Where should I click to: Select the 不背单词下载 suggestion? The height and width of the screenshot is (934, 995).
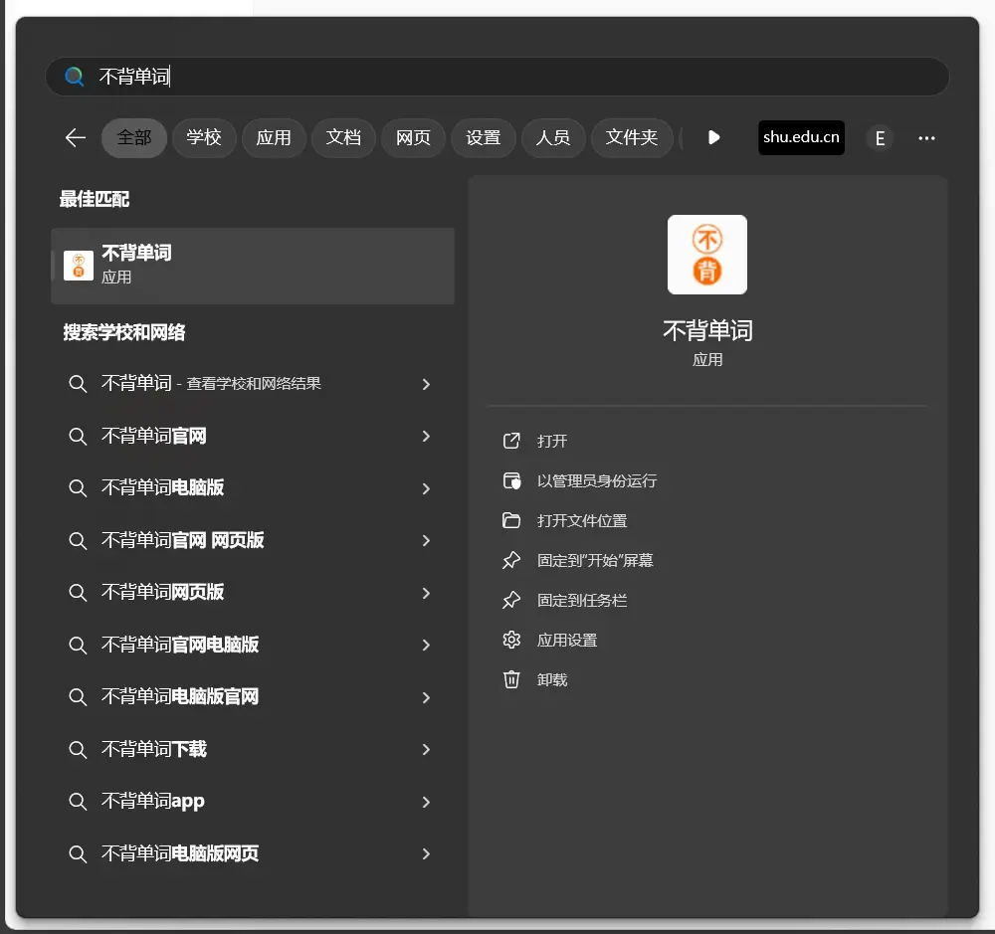coord(252,749)
